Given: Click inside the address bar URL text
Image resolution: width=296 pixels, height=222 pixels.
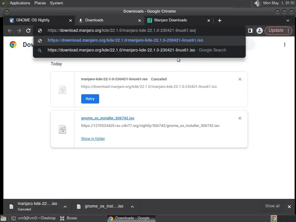Looking at the screenshot, I should [x=121, y=30].
